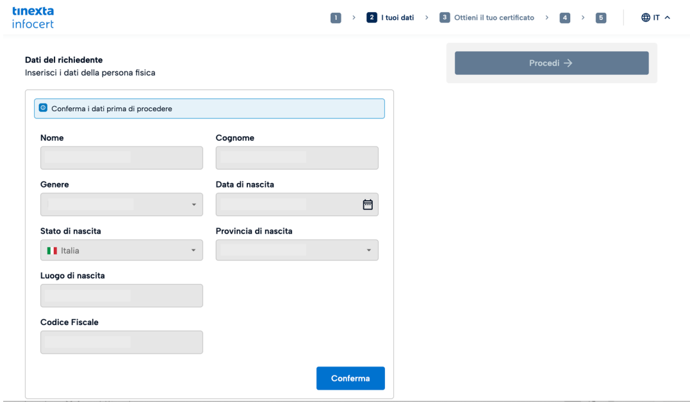Click the globe language icon
Viewport: 690px width, 403px height.
(646, 18)
